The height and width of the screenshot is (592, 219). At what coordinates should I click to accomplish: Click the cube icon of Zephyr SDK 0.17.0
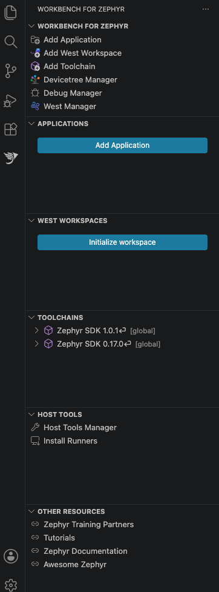pos(48,344)
